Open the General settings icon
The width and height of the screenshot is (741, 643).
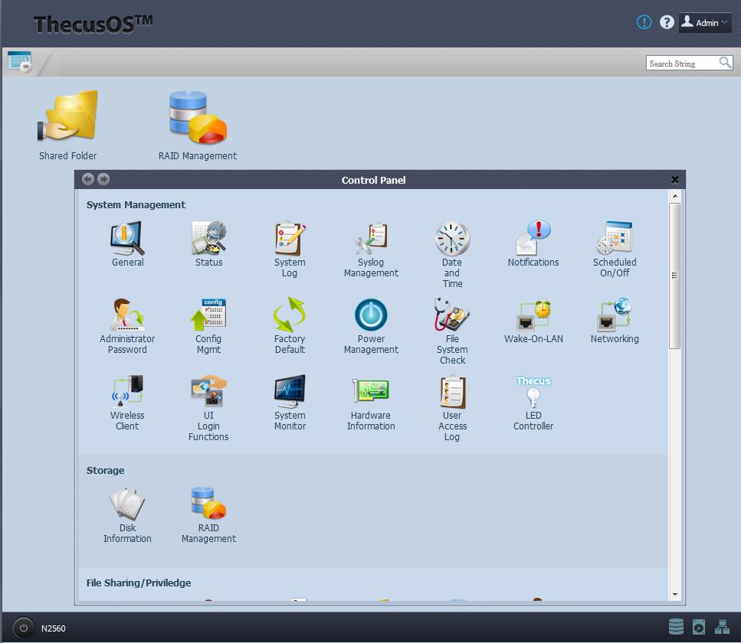[x=128, y=244]
